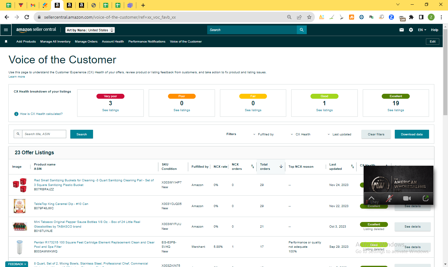Open the orange JS extension icon
This screenshot has width=448, height=267.
tap(352, 17)
